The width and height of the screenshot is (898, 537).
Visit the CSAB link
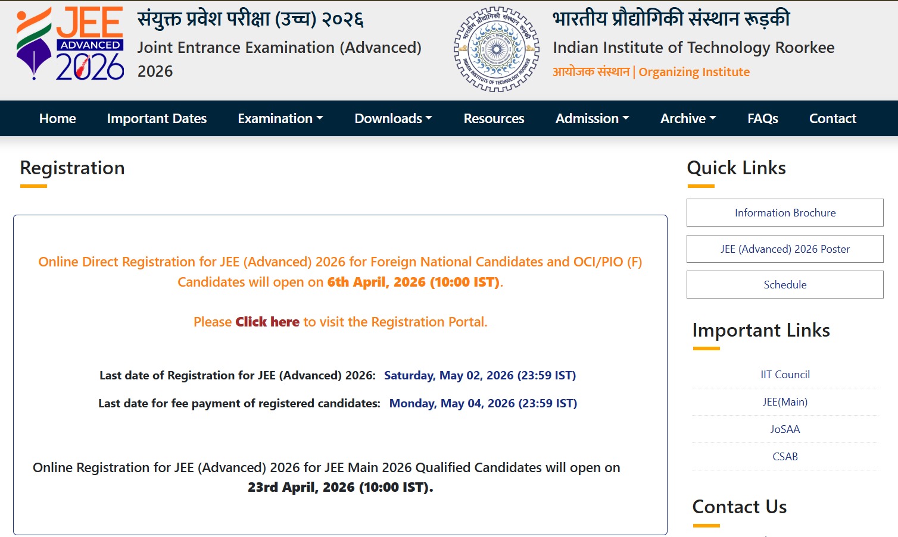coord(785,456)
